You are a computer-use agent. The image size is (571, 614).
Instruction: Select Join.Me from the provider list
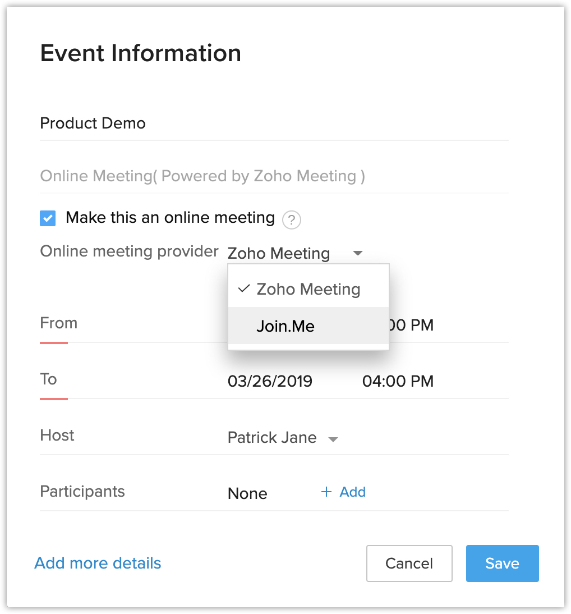pyautogui.click(x=285, y=326)
